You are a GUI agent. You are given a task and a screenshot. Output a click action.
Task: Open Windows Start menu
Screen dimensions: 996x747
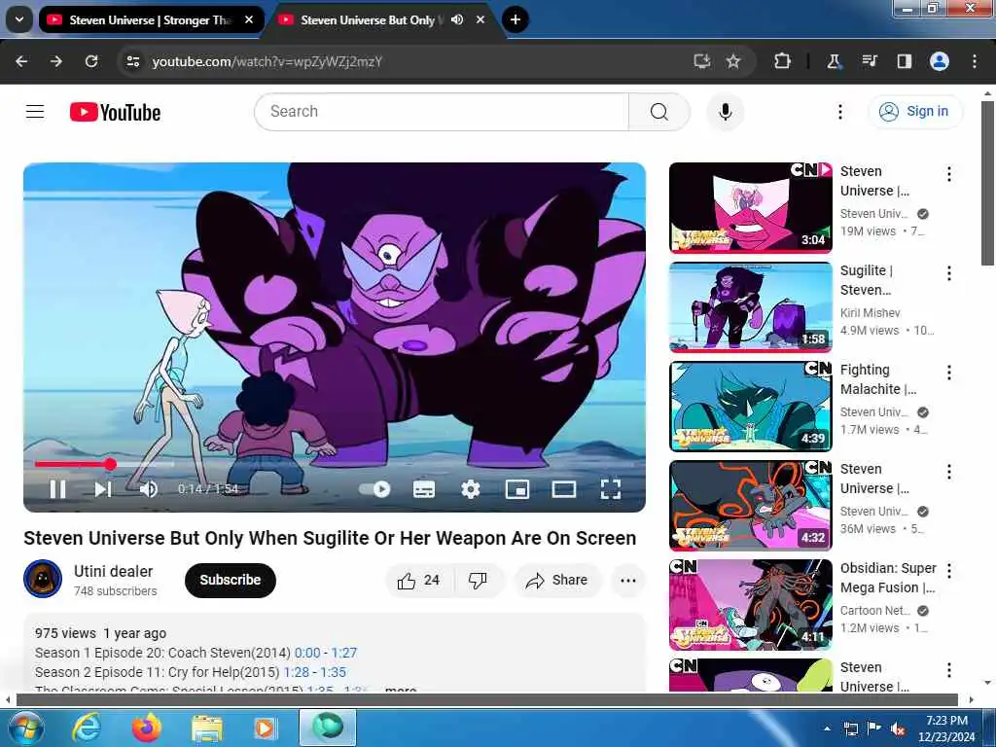24,728
